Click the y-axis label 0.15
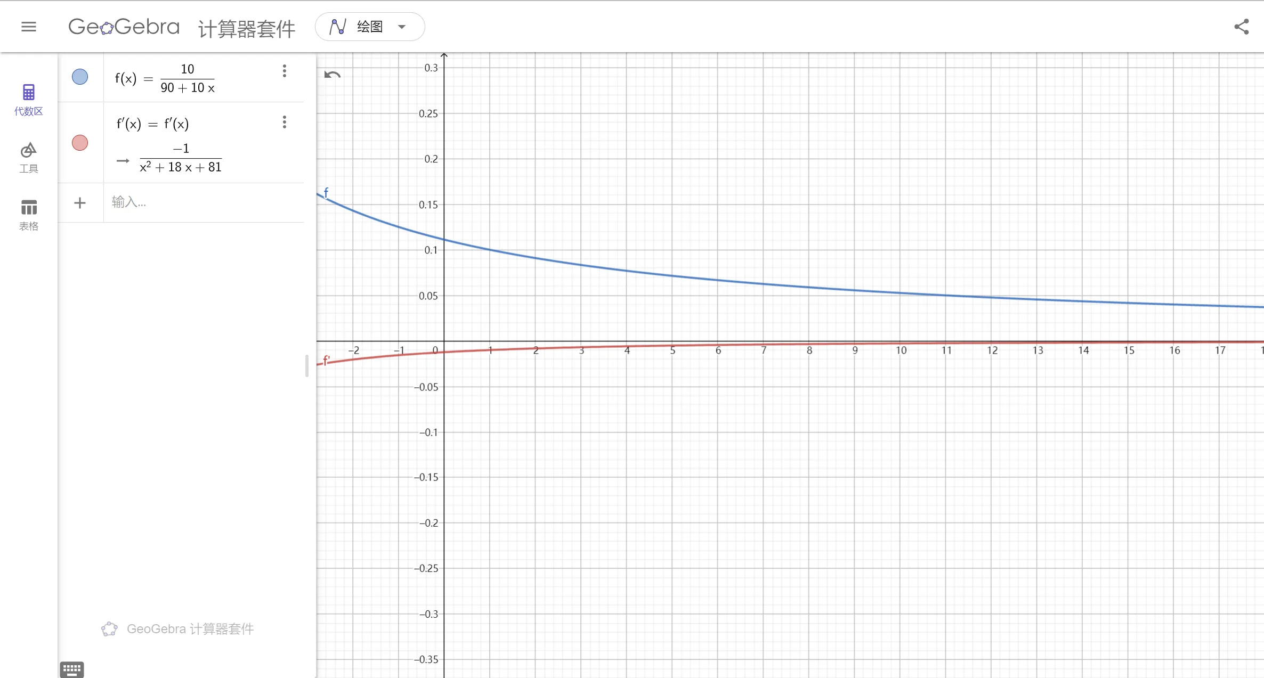 [x=428, y=205]
